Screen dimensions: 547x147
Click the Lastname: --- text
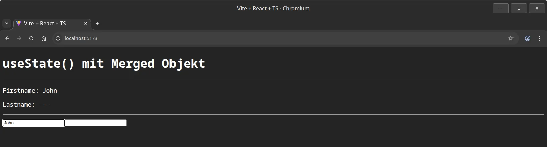[26, 105]
